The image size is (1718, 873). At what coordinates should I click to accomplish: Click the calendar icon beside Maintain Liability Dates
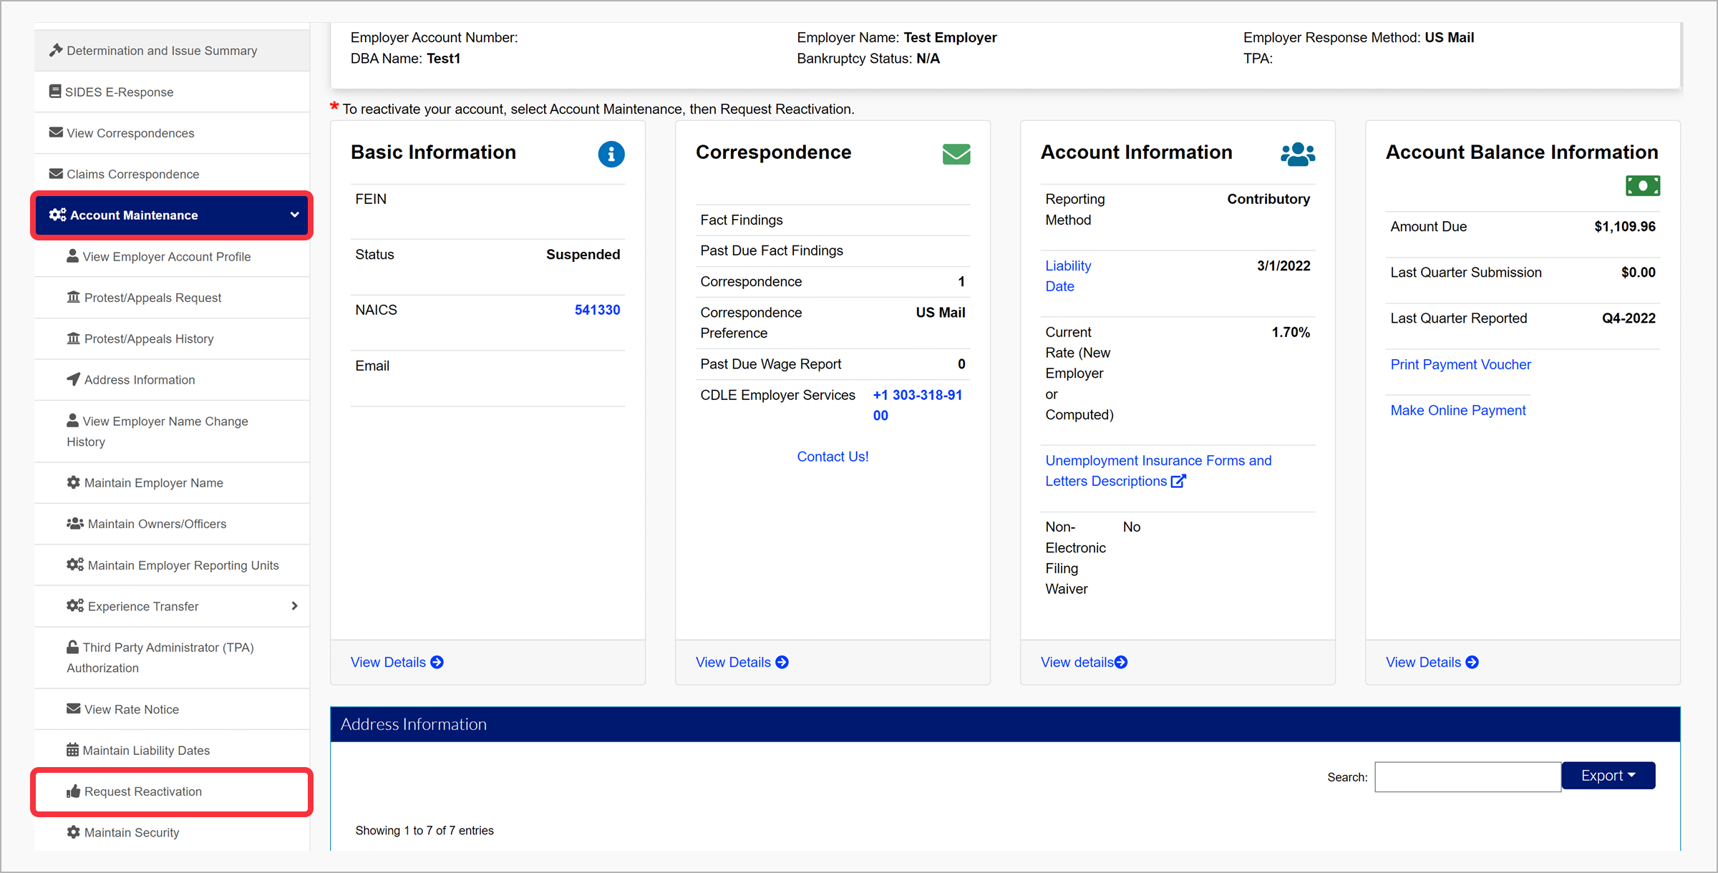[72, 749]
